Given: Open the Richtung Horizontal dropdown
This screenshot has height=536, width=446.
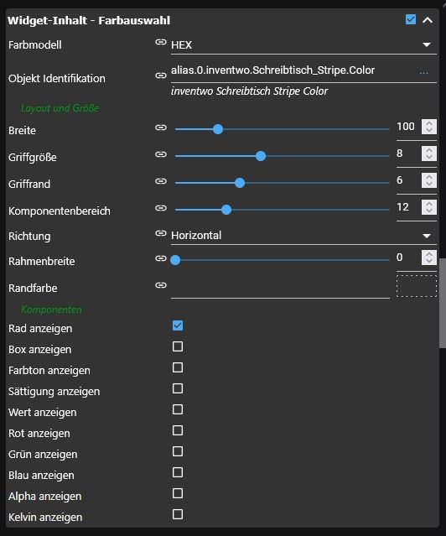Looking at the screenshot, I should pos(303,236).
